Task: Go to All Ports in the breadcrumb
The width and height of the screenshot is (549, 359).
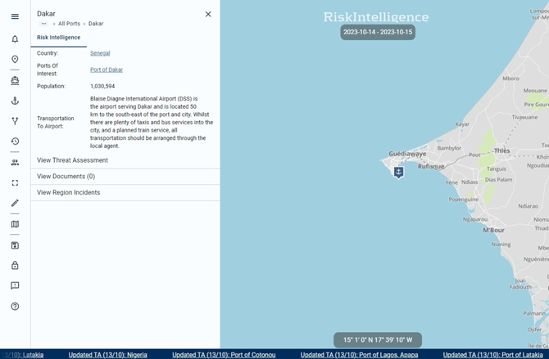Action: [69, 24]
